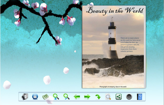Click the blue print button
Image resolution: width=164 pixels, height=105 pixels.
pyautogui.click(x=35, y=96)
